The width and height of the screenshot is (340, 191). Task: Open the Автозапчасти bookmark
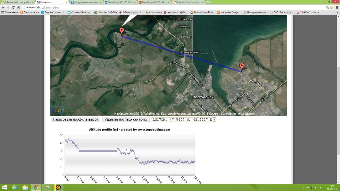pos(176,12)
